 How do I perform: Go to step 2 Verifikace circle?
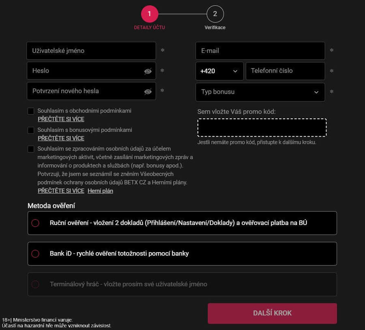coord(215,14)
